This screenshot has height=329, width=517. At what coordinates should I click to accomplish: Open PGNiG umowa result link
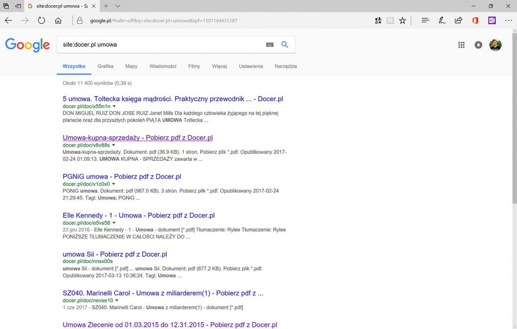tap(121, 177)
